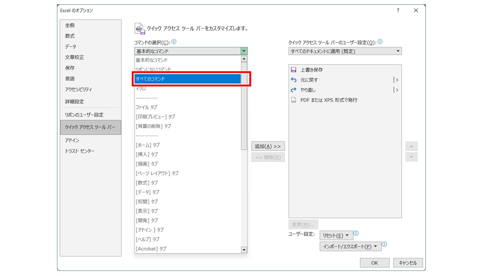Close the Excel のオプション dialog

tap(416, 11)
